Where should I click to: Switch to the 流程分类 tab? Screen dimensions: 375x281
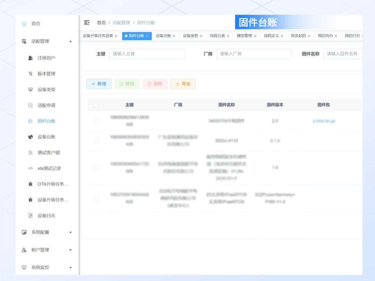(x=217, y=36)
